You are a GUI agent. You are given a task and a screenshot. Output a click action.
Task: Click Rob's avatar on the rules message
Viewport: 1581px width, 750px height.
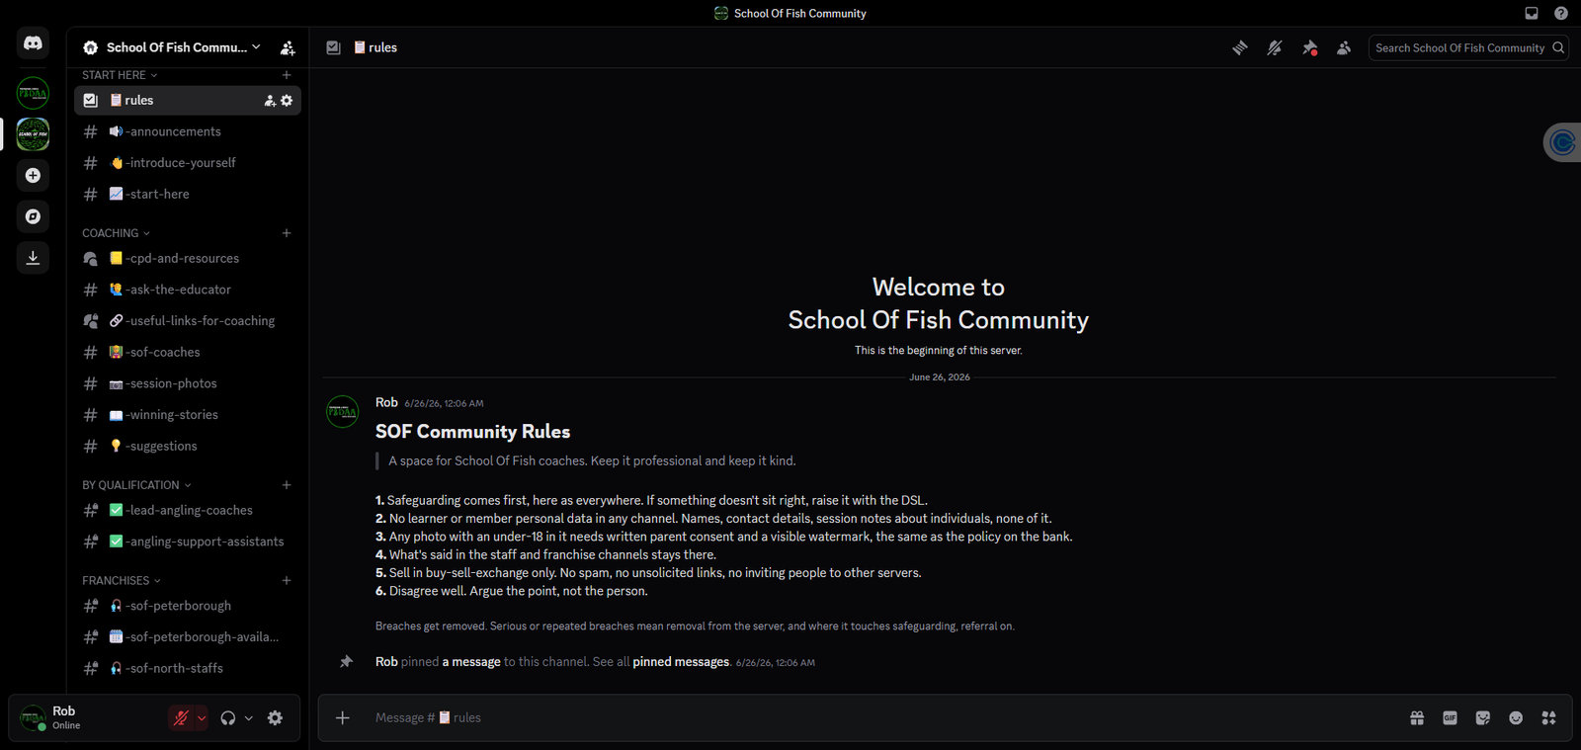point(343,412)
